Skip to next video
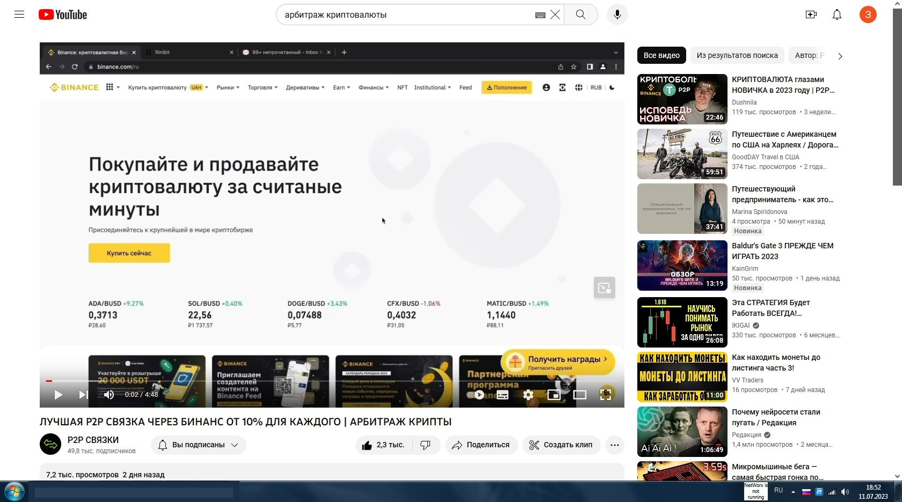The height and width of the screenshot is (502, 902). click(x=83, y=395)
